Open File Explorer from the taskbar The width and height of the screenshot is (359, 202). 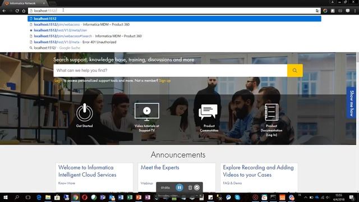click(x=48, y=197)
